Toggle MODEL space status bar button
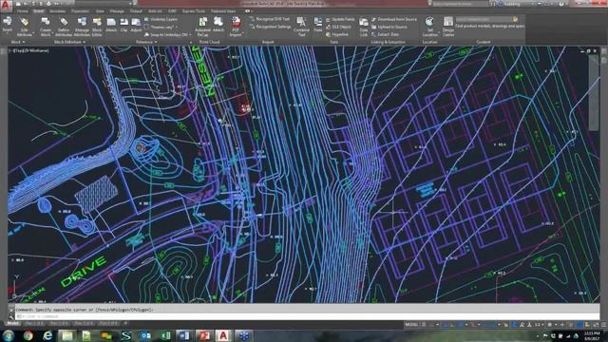 pos(411,325)
